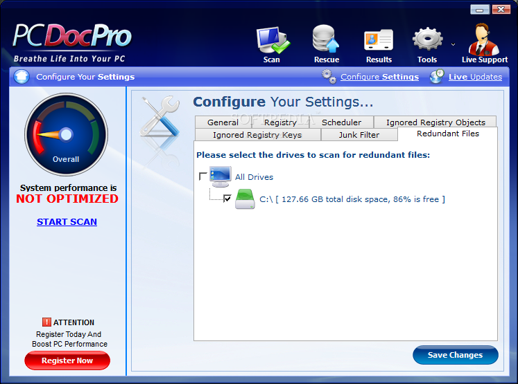Click the Save Changes button
Viewport: 518px width, 384px height.
[455, 355]
